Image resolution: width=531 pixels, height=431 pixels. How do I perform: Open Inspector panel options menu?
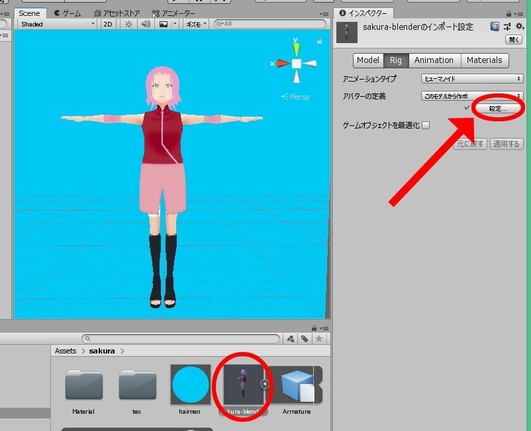click(519, 14)
